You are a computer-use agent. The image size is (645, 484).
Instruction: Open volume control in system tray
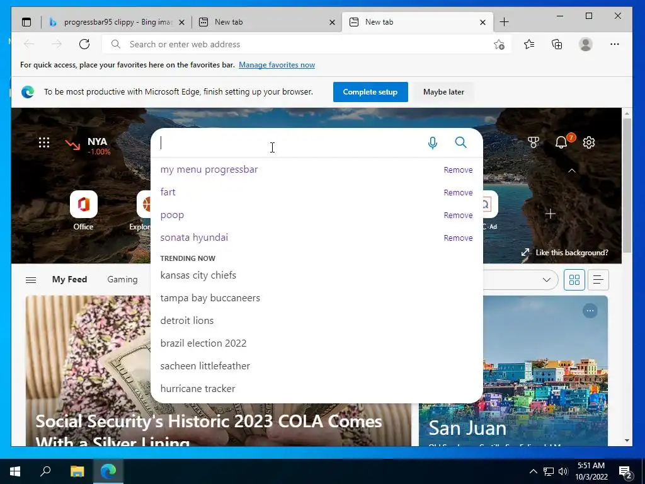(x=563, y=471)
